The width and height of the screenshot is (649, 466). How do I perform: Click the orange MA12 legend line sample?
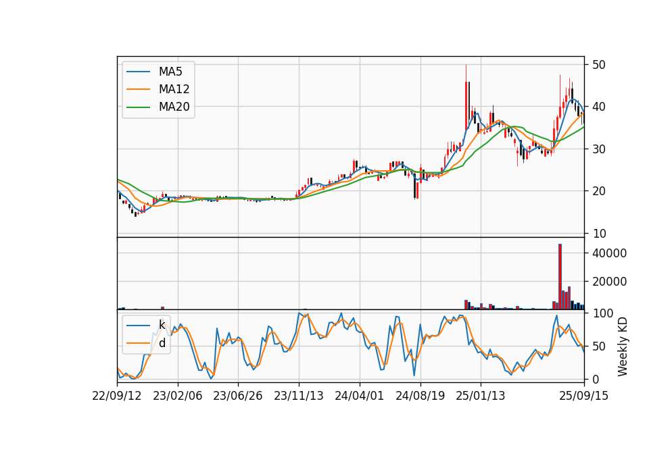[138, 89]
